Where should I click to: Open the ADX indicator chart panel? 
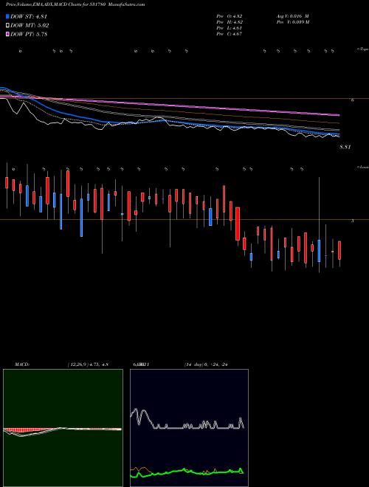(189, 428)
